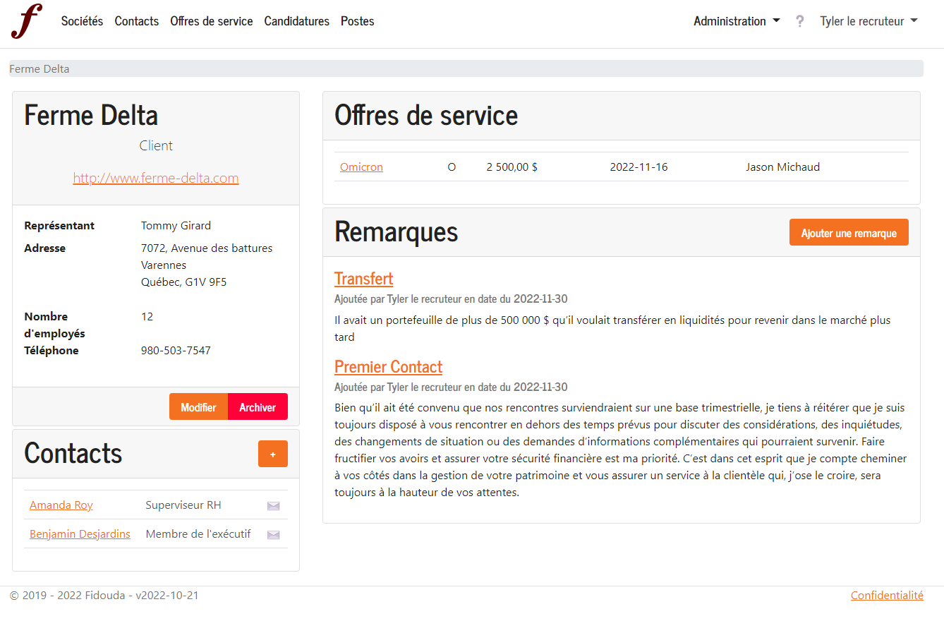Open the Administration dropdown

pyautogui.click(x=737, y=21)
